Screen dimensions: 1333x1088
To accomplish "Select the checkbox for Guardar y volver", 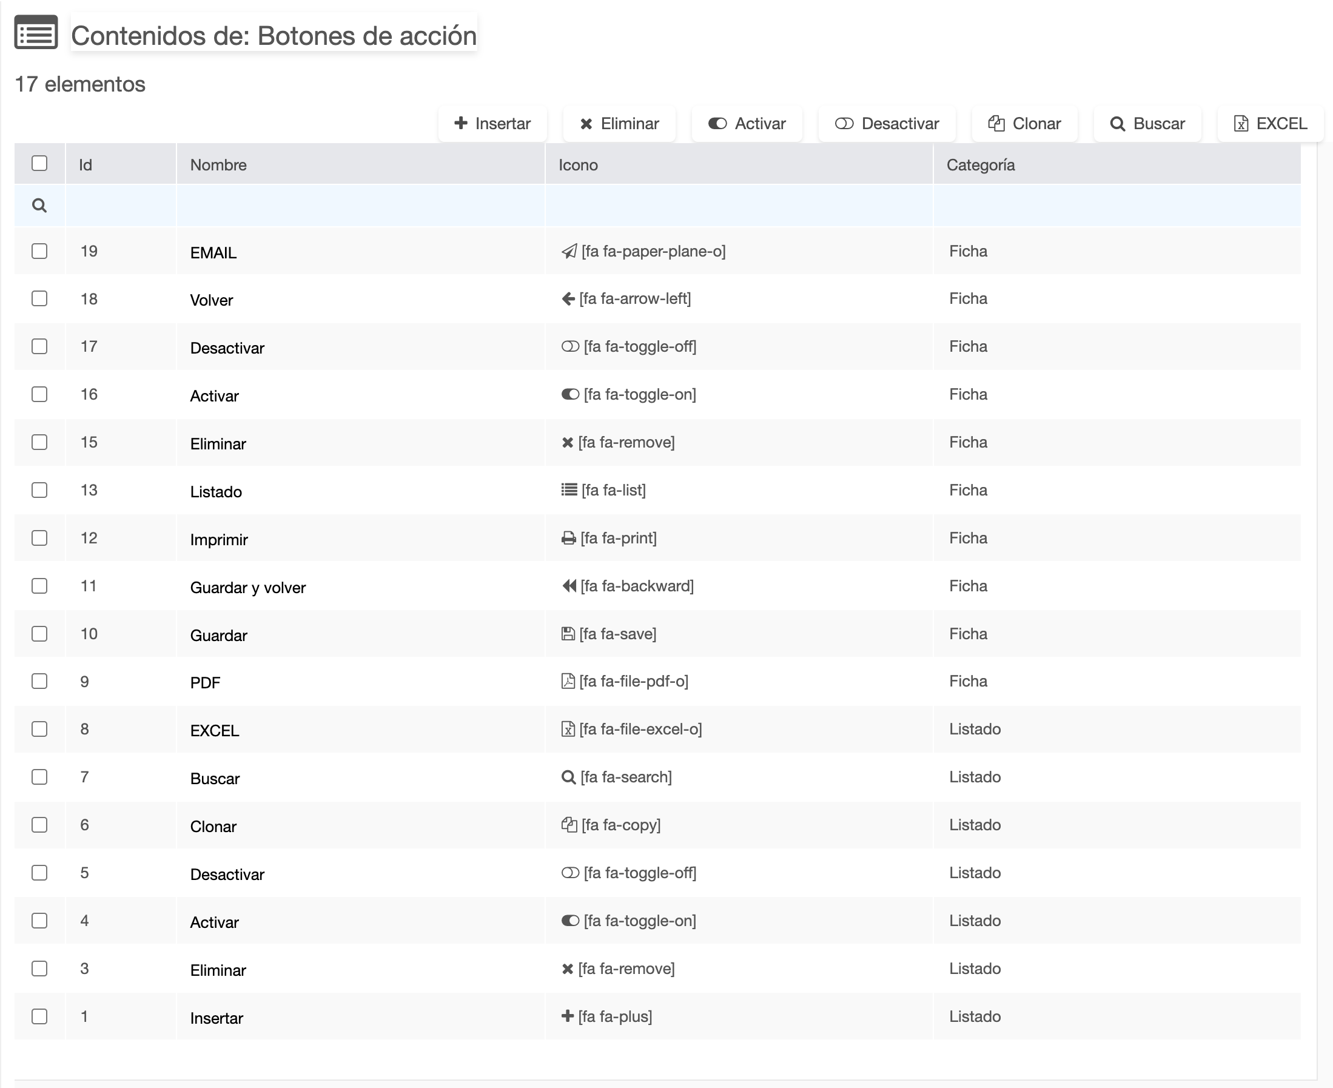I will point(39,586).
